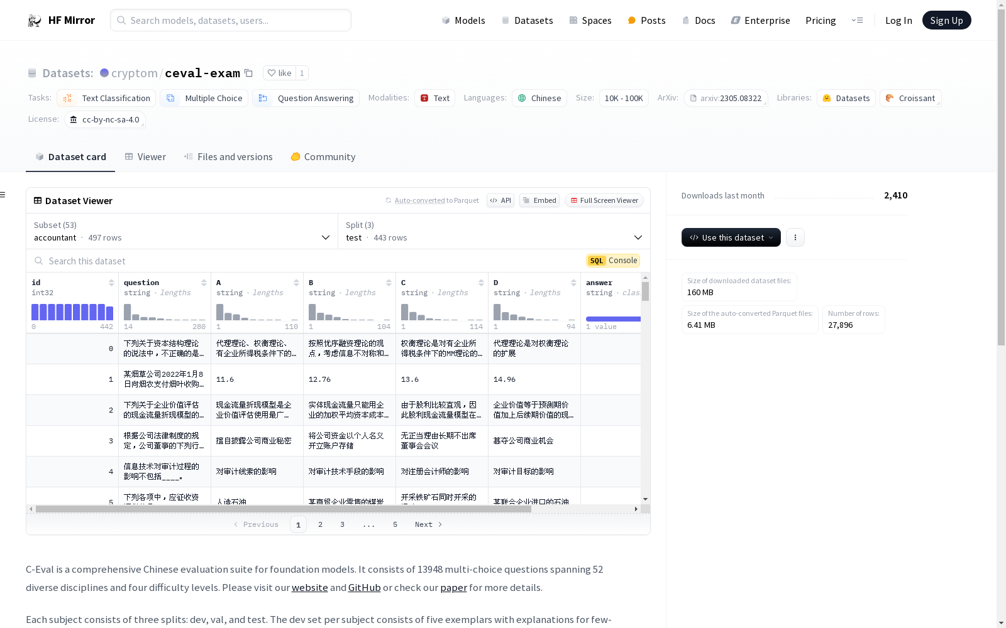The width and height of the screenshot is (1006, 628).
Task: Click the table horizontal scrollbar
Action: [283, 509]
